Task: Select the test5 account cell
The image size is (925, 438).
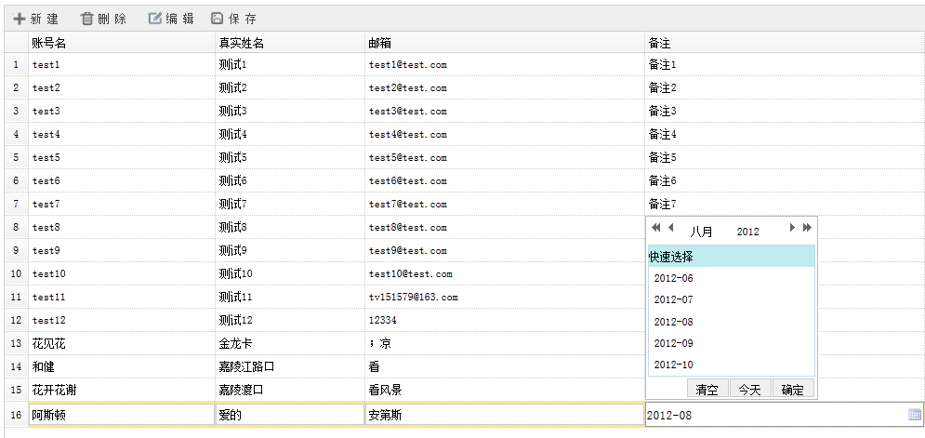Action: pyautogui.click(x=122, y=157)
